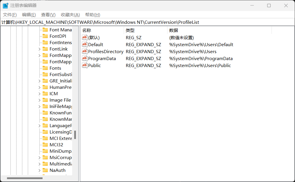This screenshot has height=182, width=295.
Task: Expand the FontLink tree node
Action: click(39, 49)
